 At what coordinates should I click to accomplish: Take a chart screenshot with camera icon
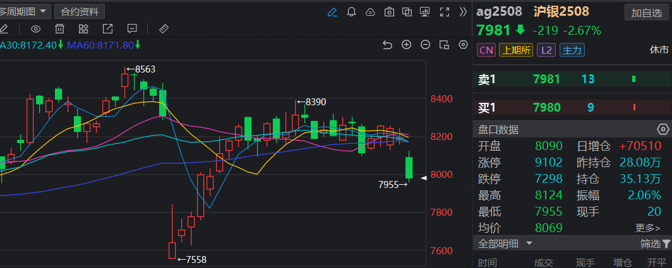389,12
